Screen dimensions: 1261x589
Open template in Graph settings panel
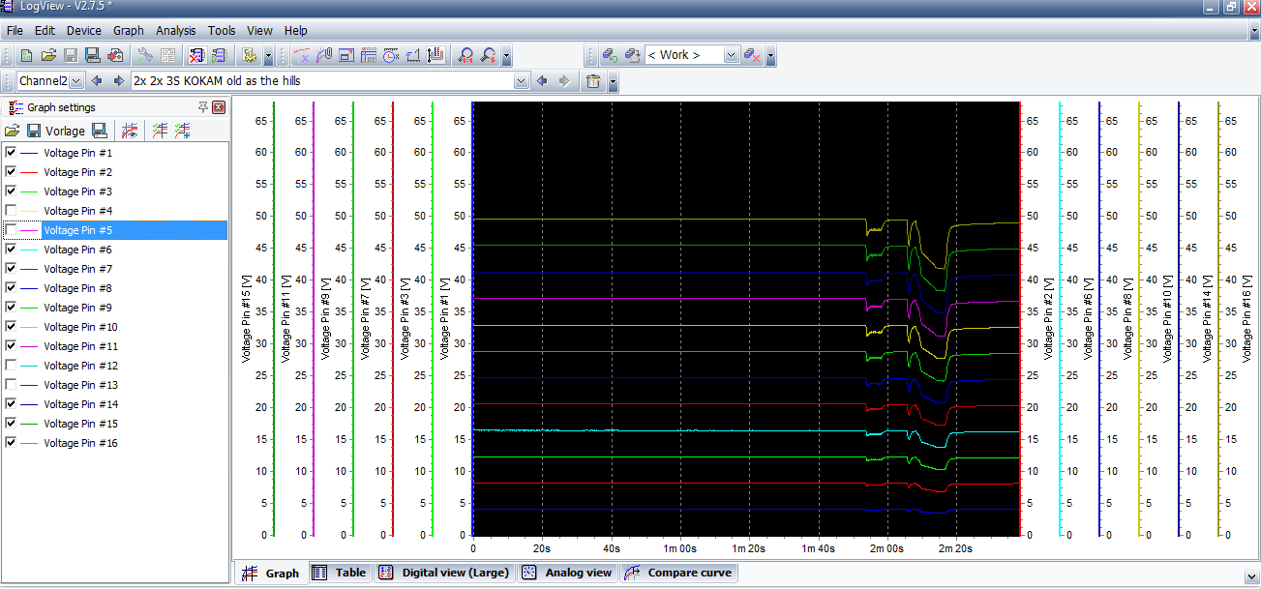[x=13, y=131]
